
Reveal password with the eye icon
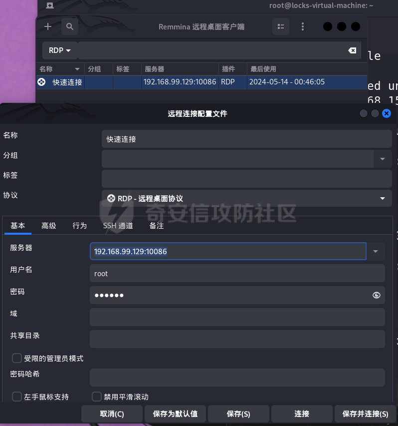click(x=376, y=295)
